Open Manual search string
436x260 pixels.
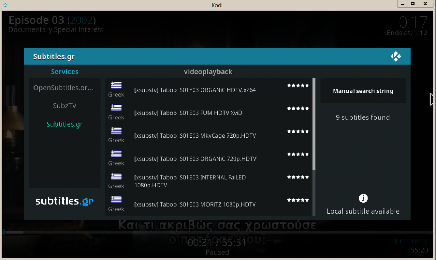click(x=363, y=91)
